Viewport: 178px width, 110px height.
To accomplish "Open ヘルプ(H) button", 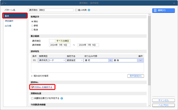I will point(164,105).
